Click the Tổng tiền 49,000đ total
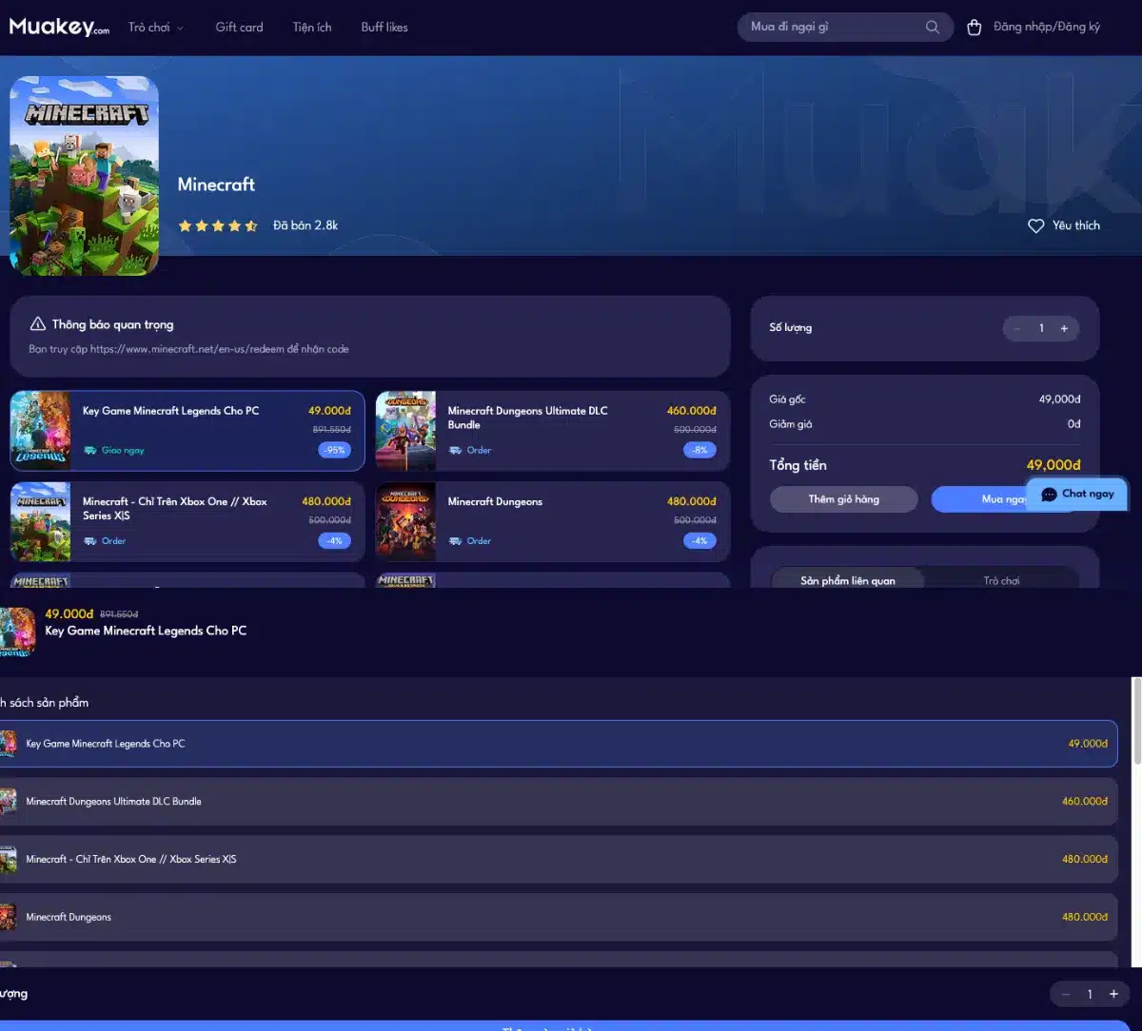 [x=1053, y=465]
